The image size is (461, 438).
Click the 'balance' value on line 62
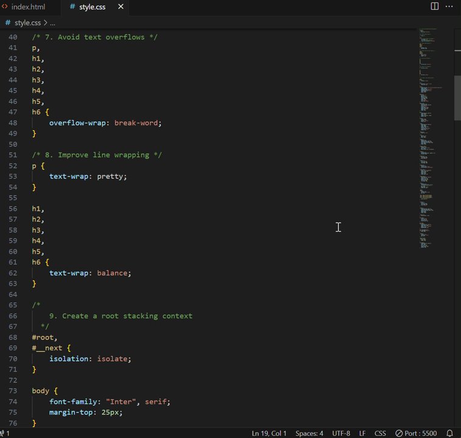[112, 273]
